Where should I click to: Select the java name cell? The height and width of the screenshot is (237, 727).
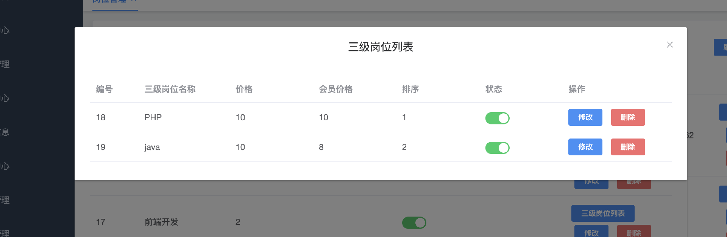(152, 147)
